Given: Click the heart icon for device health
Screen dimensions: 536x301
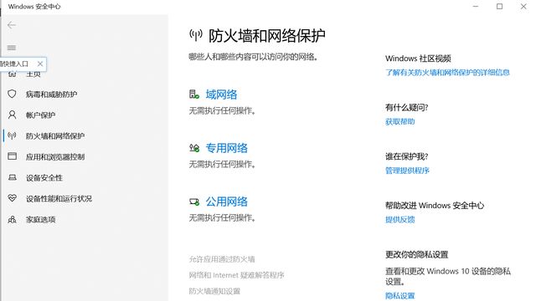Looking at the screenshot, I should pos(12,198).
